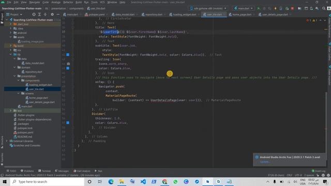Open the Device Manager icon in toolbar

coord(311,8)
